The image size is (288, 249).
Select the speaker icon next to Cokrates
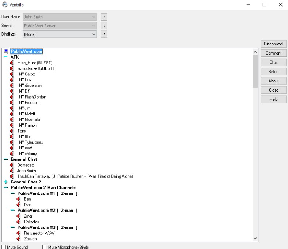tap(18, 222)
